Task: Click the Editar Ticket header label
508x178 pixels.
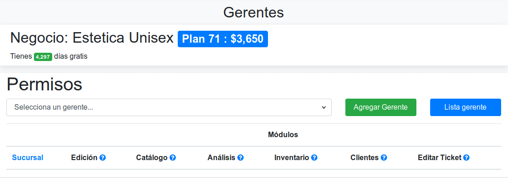Action: click(439, 157)
